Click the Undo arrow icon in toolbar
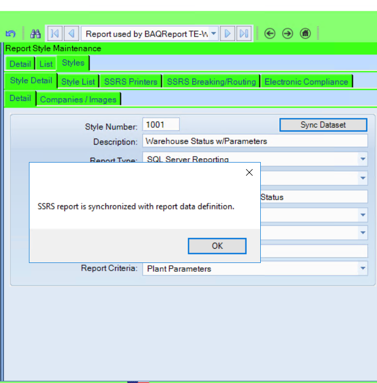This screenshot has height=383, width=377. click(x=10, y=33)
